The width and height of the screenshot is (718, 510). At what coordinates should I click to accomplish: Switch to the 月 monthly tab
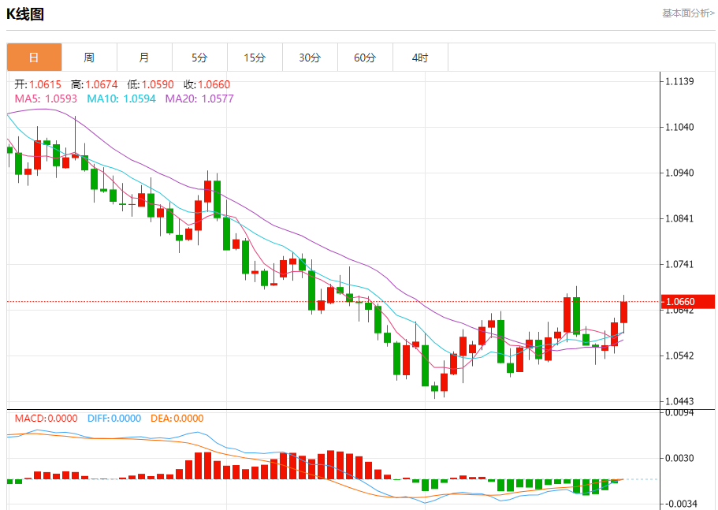pyautogui.click(x=144, y=58)
